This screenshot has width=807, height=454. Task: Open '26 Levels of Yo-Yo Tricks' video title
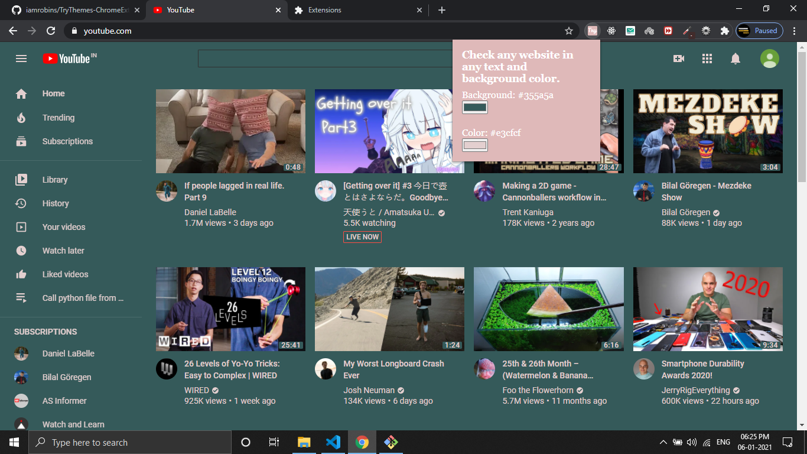(x=232, y=369)
